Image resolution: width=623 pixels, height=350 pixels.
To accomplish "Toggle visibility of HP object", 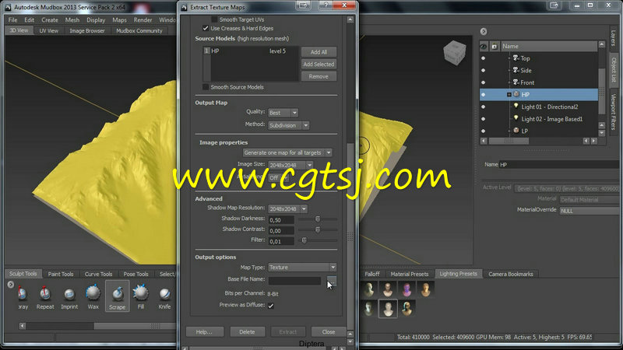I will coord(483,94).
